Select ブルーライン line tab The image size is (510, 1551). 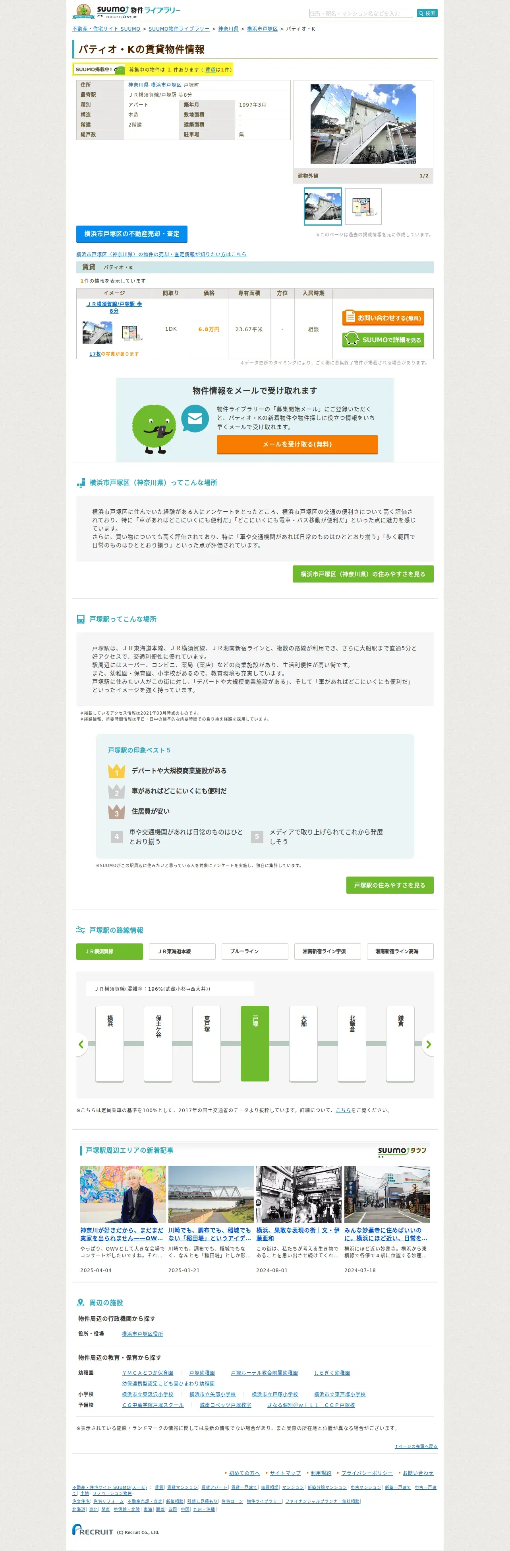[255, 951]
